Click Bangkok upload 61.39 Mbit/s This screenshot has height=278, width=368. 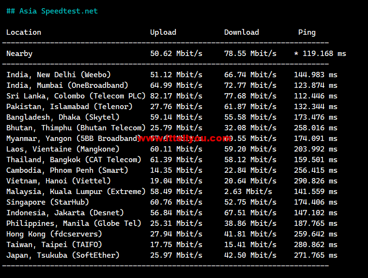pyautogui.click(x=176, y=160)
